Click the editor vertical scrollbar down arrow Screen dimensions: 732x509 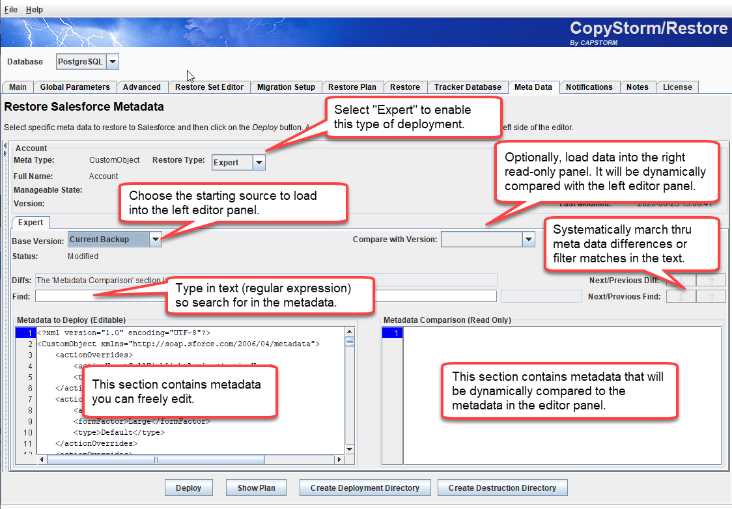click(350, 449)
